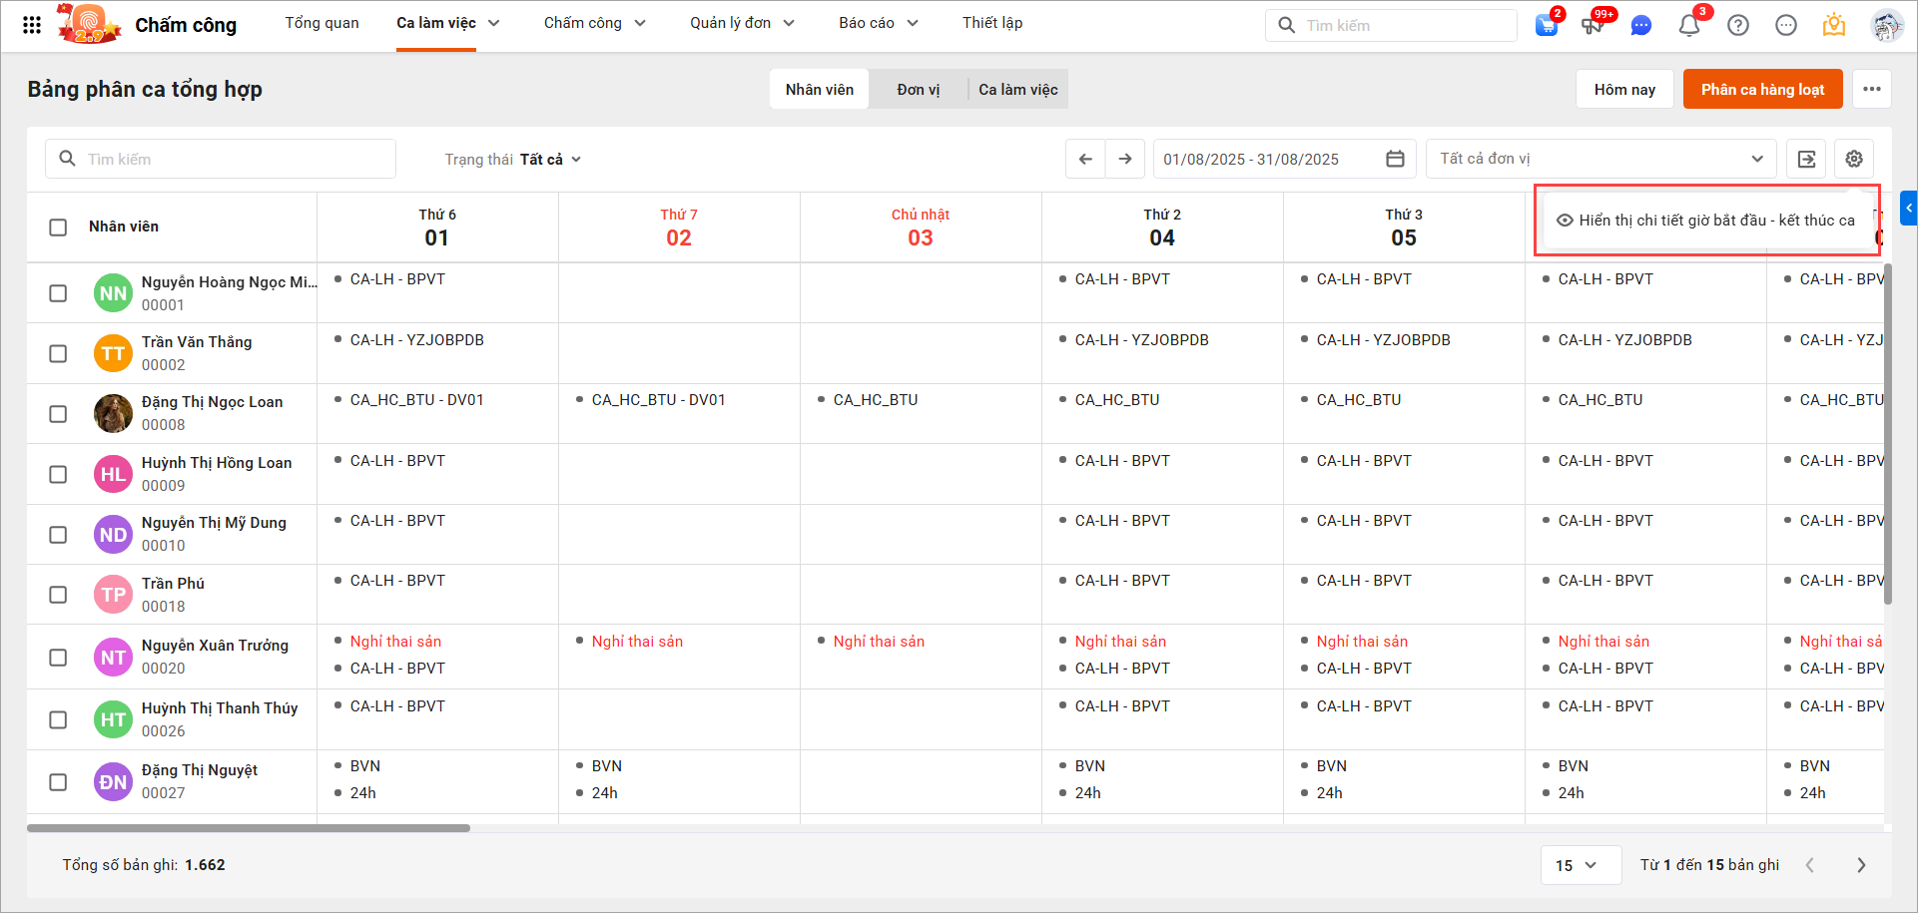Open the blue chat messenger icon
The image size is (1918, 913).
click(x=1640, y=26)
